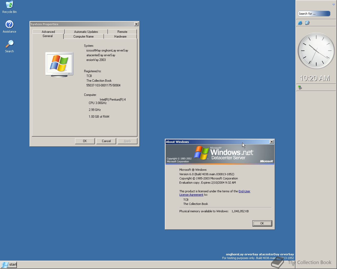Click Cancel in System Properties
The image size is (337, 269).
pos(106,141)
